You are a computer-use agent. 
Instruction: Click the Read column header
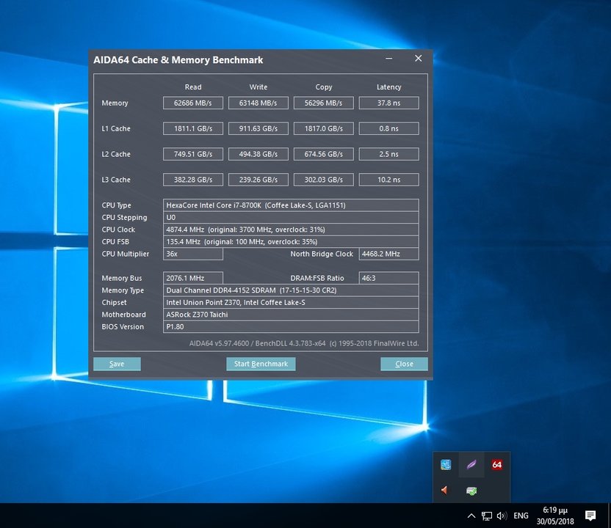pos(193,87)
